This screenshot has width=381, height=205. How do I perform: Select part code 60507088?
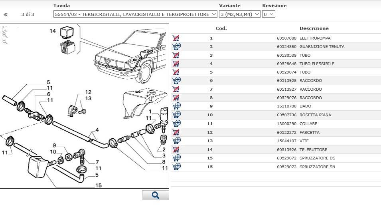(x=286, y=38)
